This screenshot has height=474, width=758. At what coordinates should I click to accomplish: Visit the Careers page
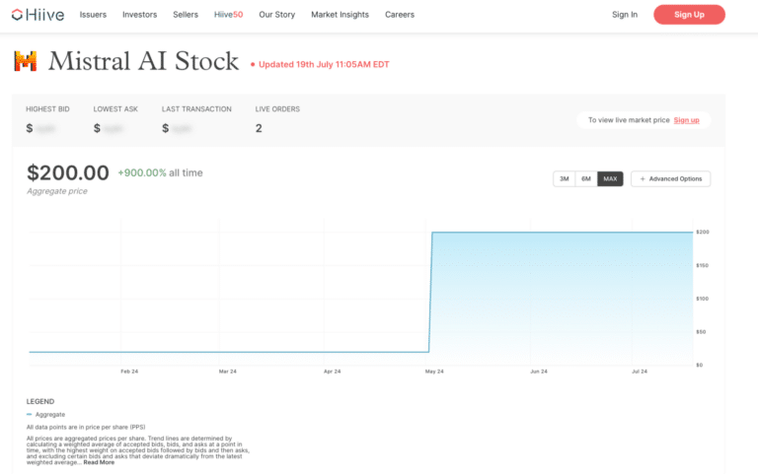coord(400,15)
